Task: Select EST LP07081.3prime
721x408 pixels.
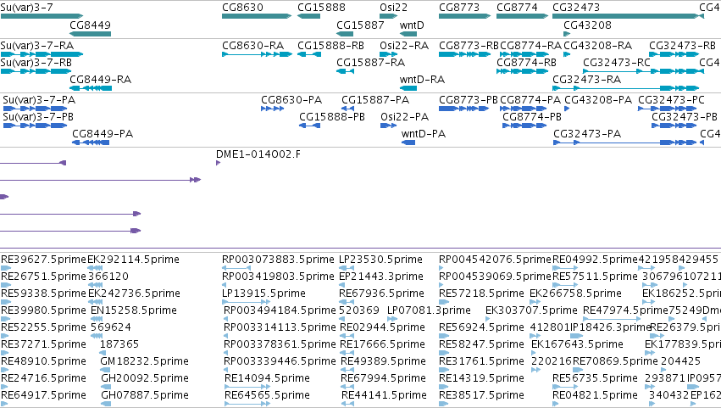Action: tap(429, 310)
